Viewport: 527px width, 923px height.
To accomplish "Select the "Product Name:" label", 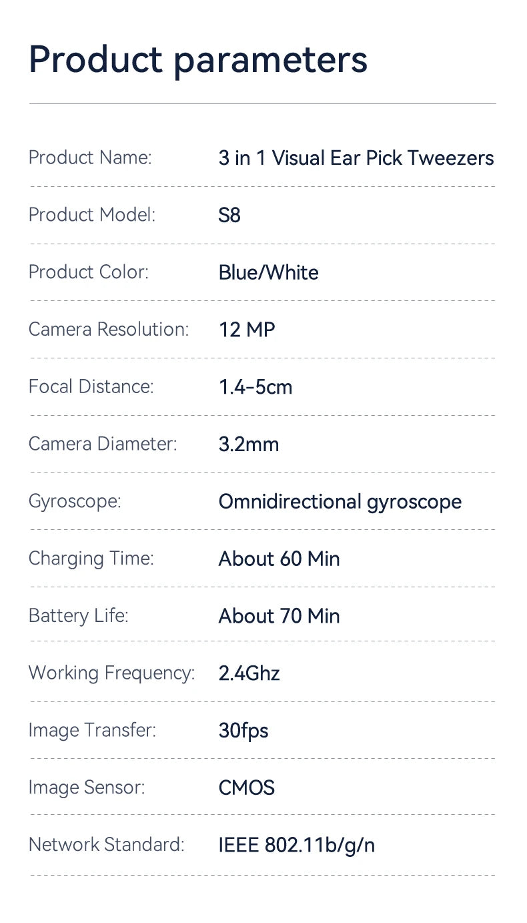I will point(90,158).
